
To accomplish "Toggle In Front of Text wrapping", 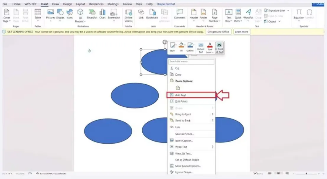I will (x=219, y=47).
